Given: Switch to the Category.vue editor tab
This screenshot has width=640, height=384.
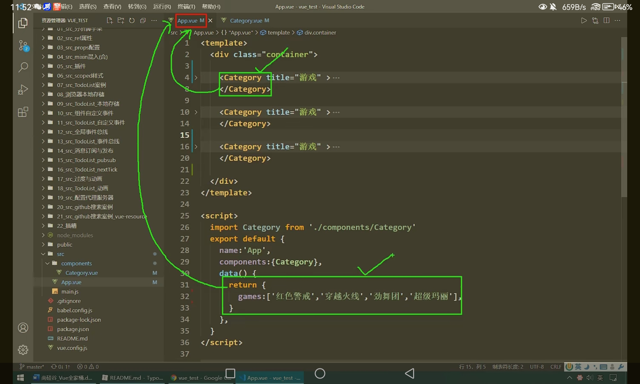Looking at the screenshot, I should (246, 21).
